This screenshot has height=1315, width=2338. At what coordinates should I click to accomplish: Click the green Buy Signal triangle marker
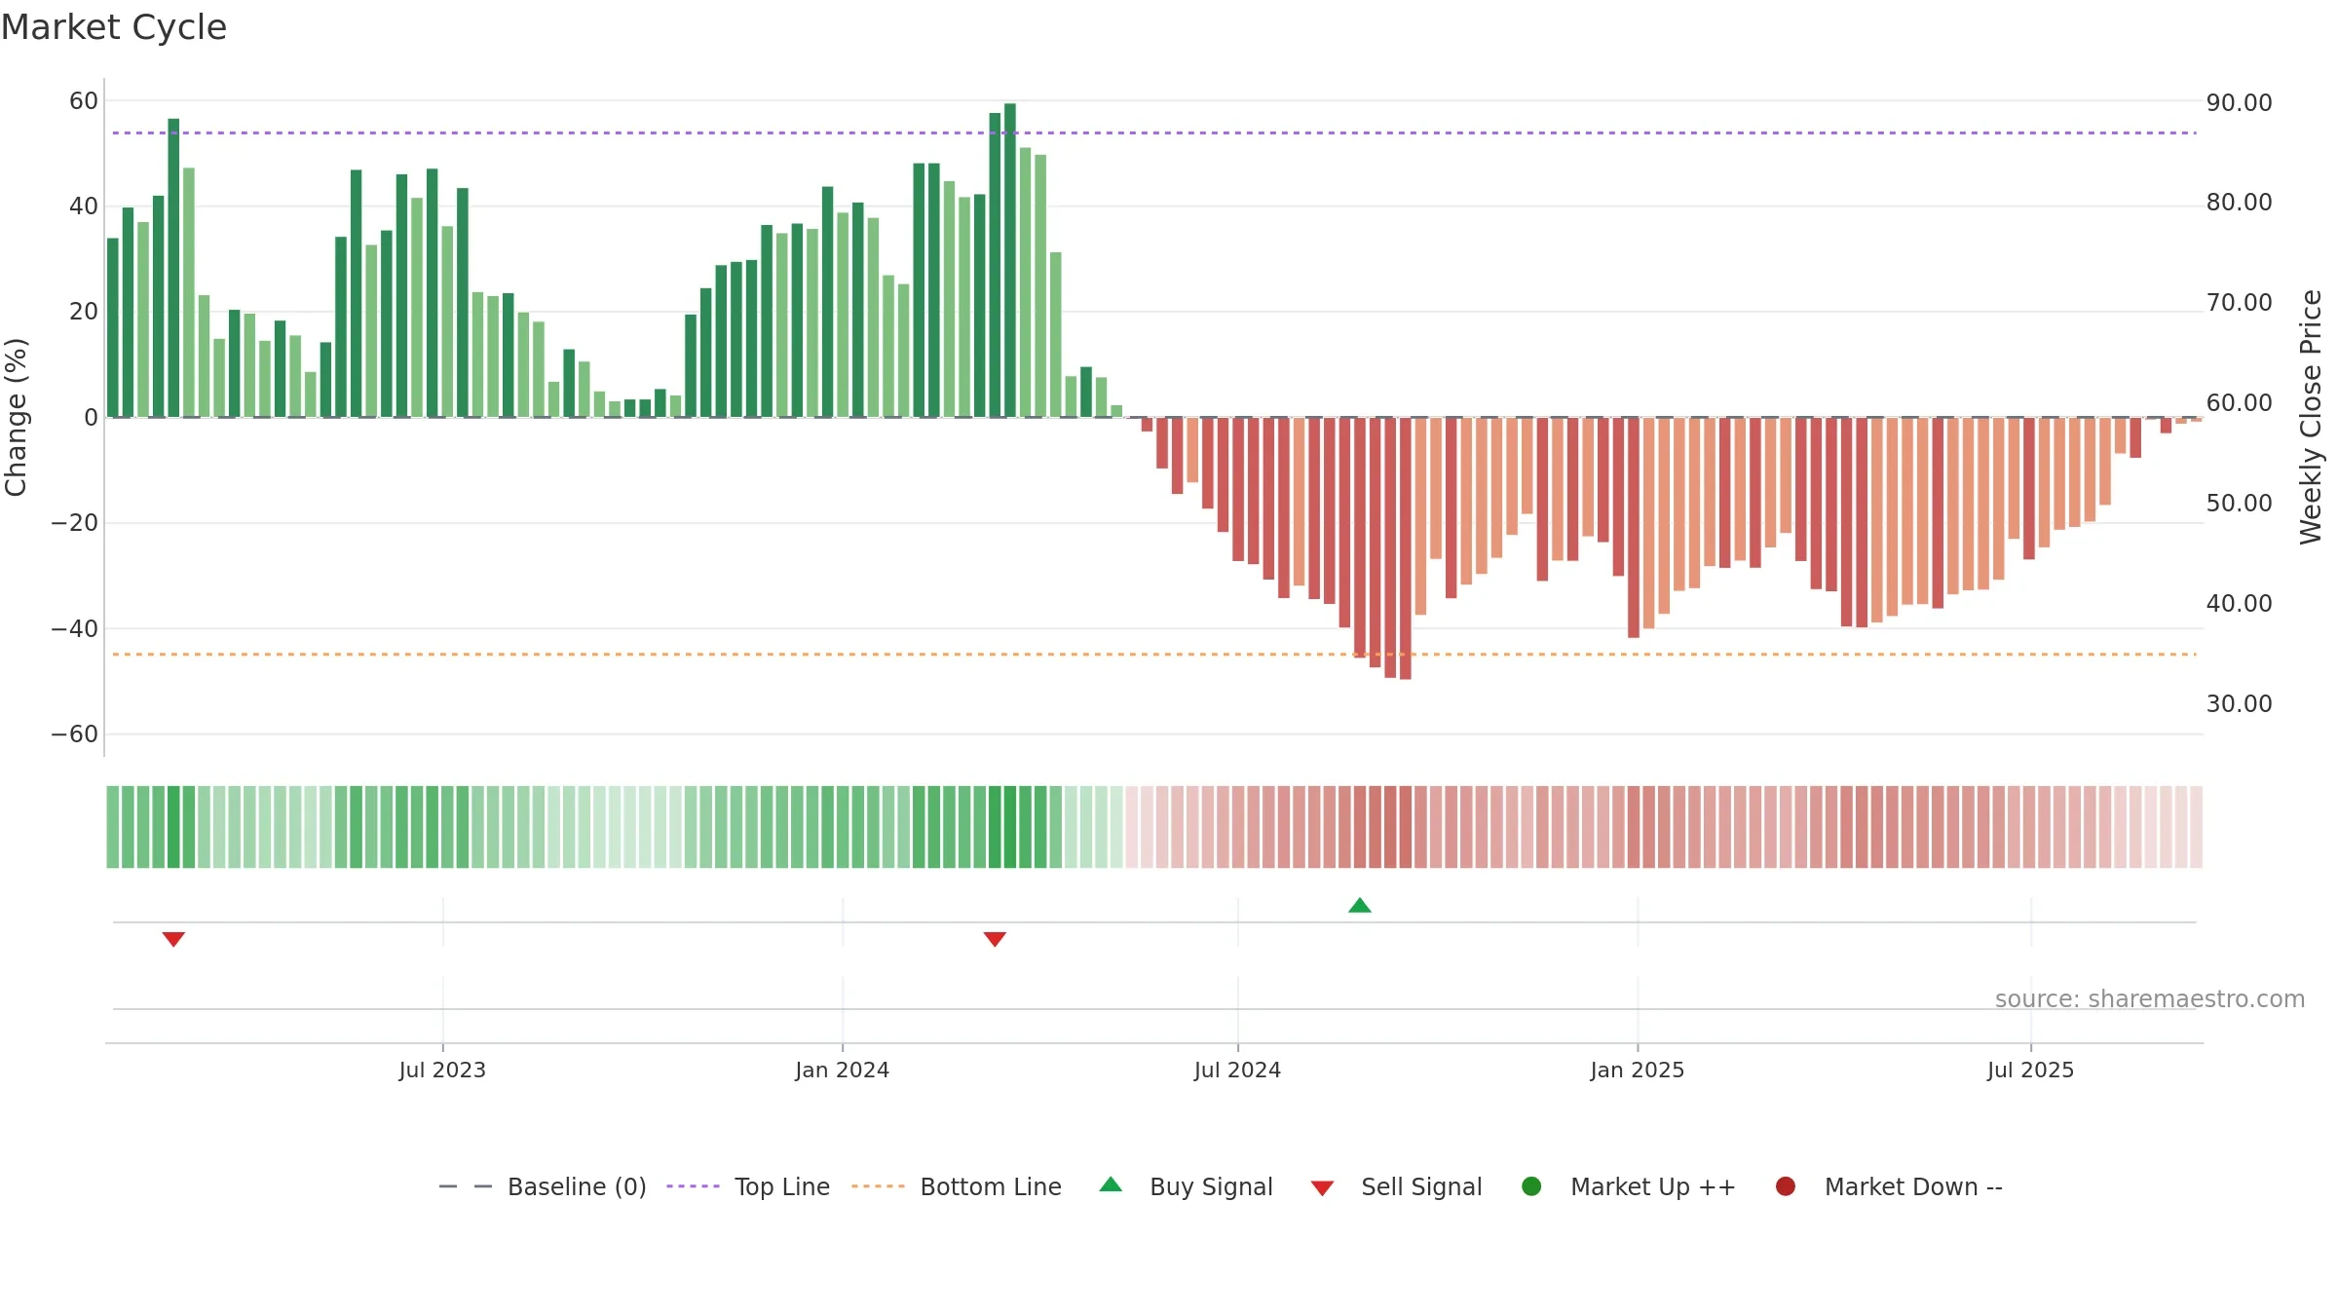(x=1360, y=906)
